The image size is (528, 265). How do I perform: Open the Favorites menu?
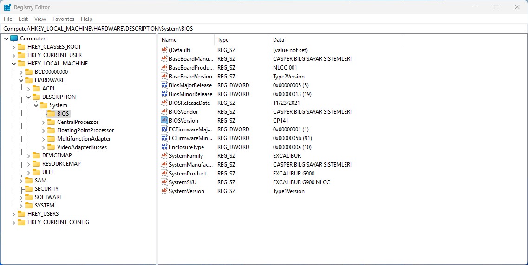tap(63, 19)
